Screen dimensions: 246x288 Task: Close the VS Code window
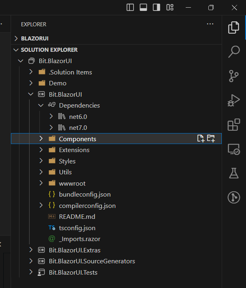click(234, 8)
